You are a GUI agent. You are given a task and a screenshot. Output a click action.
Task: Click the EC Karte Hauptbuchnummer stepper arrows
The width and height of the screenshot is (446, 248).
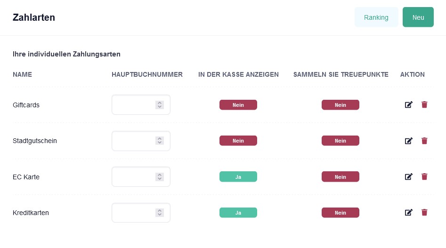tap(160, 176)
